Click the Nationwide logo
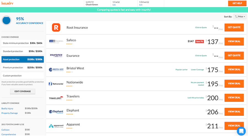The height and width of the screenshot is (136, 248). [56, 84]
